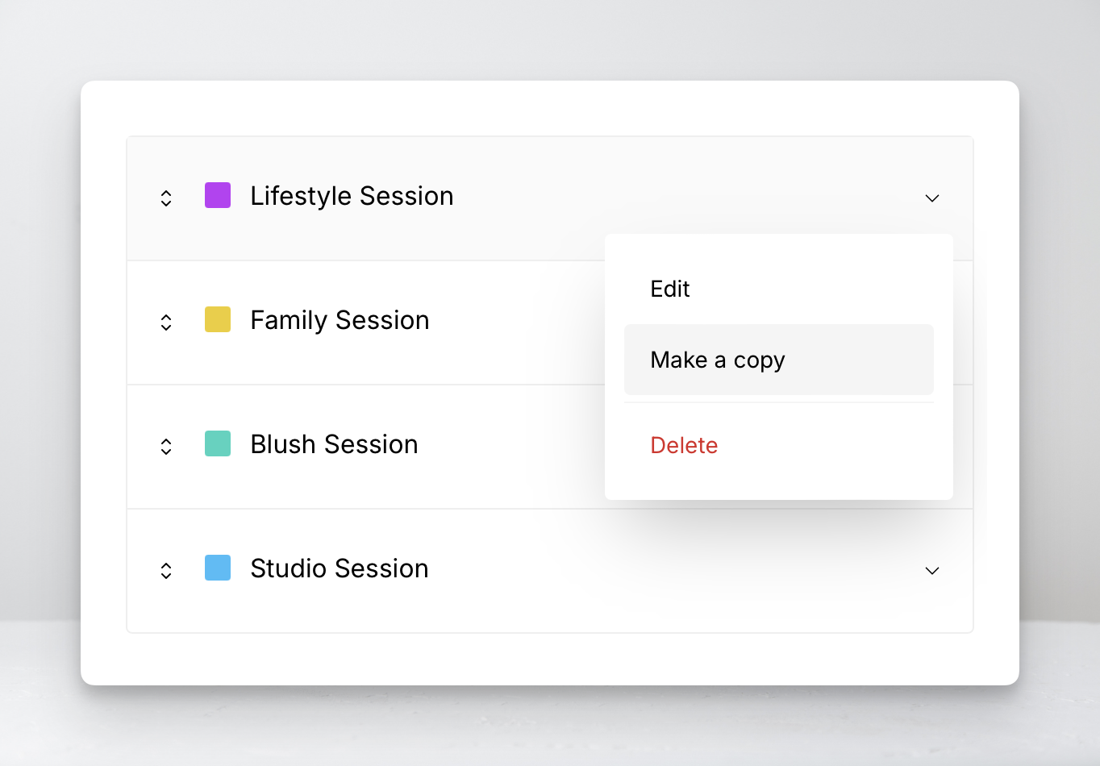Choose Delete from the context menu
This screenshot has height=766, width=1100.
(x=779, y=445)
